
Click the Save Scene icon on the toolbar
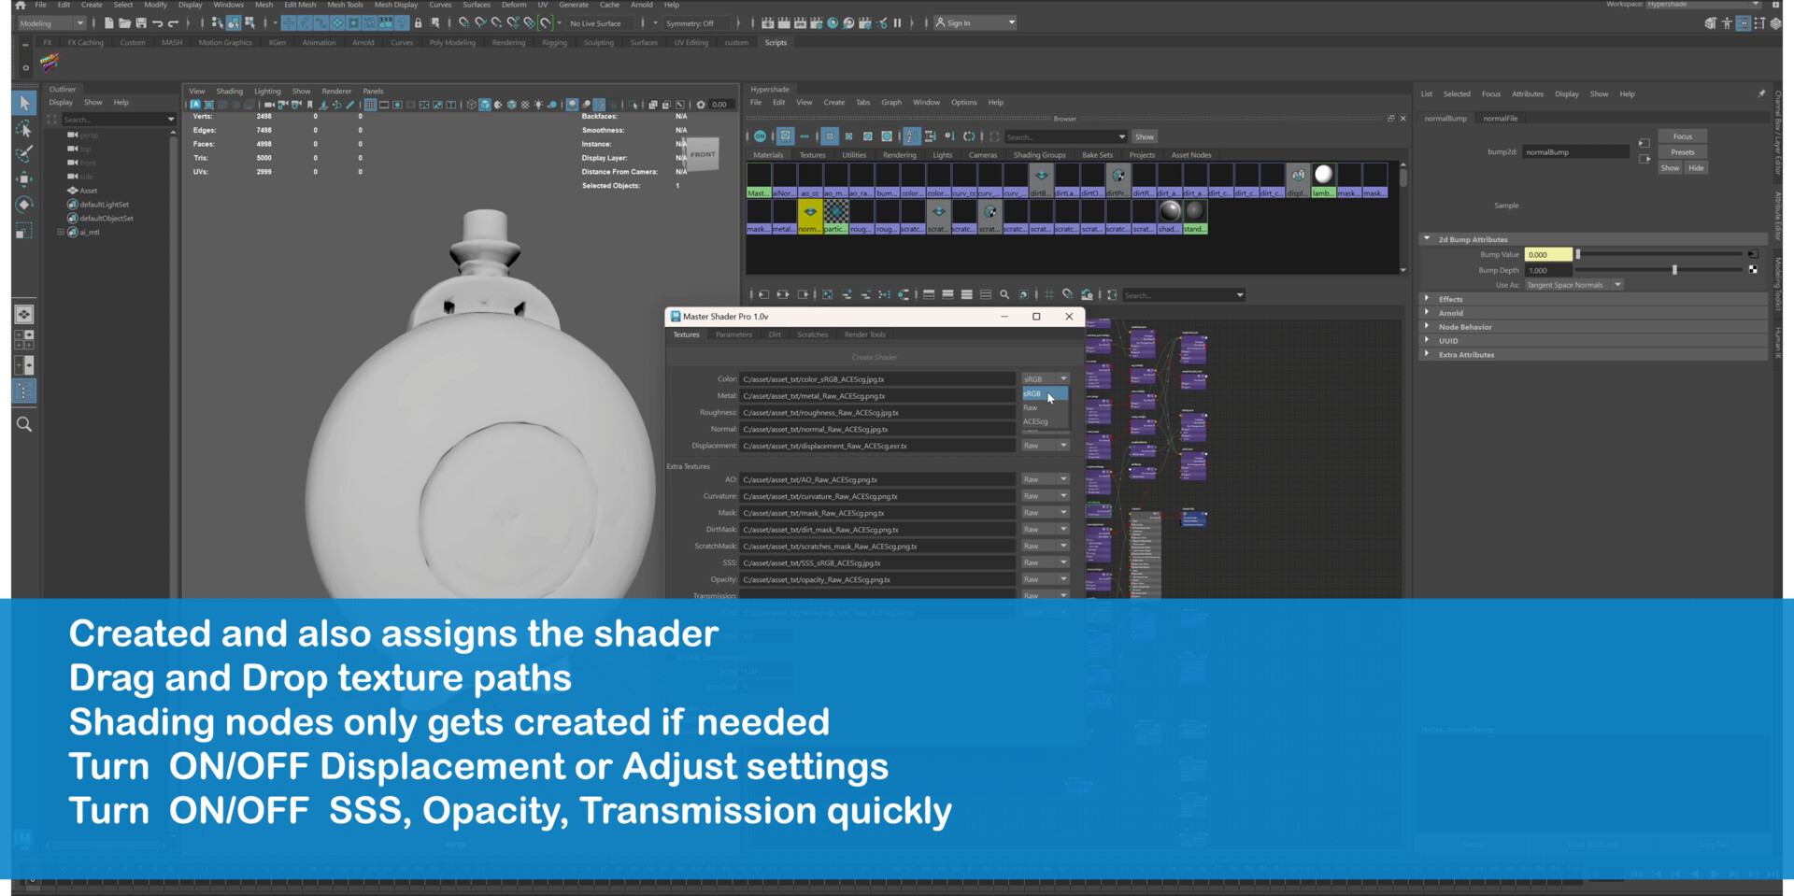[x=141, y=23]
